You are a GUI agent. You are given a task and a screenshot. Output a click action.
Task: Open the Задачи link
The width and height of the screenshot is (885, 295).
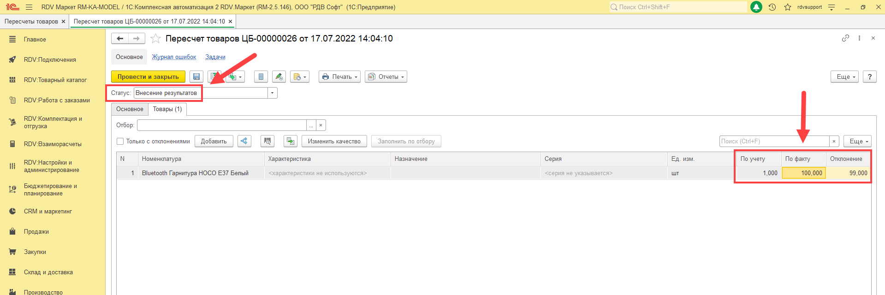coord(215,57)
